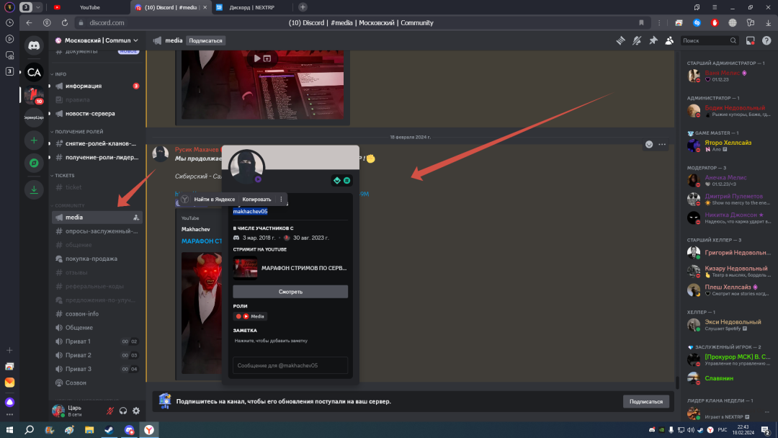The width and height of the screenshot is (778, 438).
Task: Click add note field under ЗАМЕТКА
Action: 290,341
